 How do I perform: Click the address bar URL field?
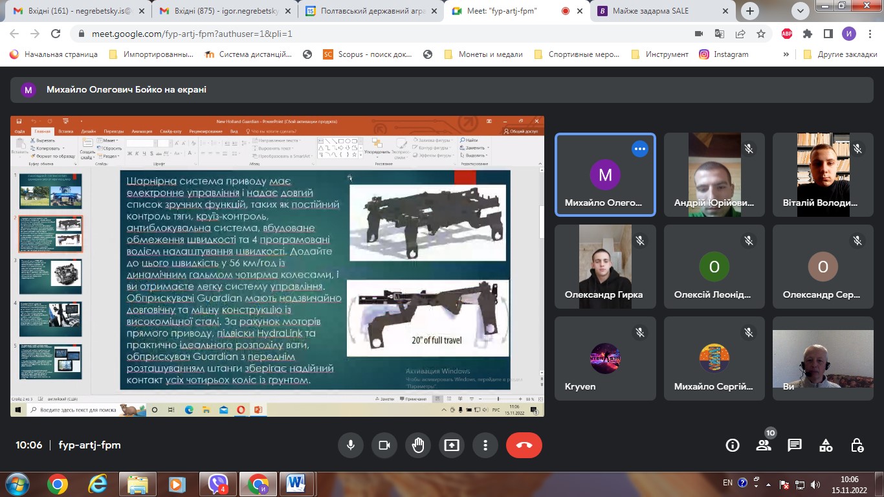[388, 34]
